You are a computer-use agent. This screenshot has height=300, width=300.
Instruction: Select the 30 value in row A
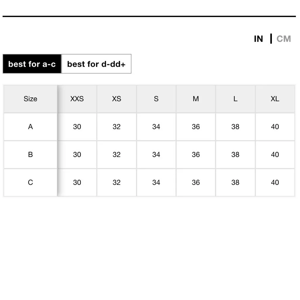[x=77, y=127]
